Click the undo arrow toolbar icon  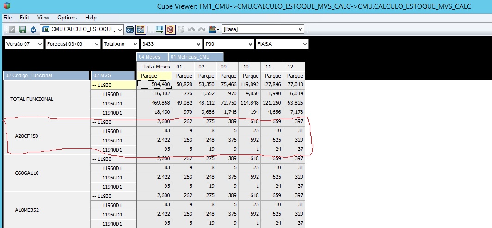(191, 30)
